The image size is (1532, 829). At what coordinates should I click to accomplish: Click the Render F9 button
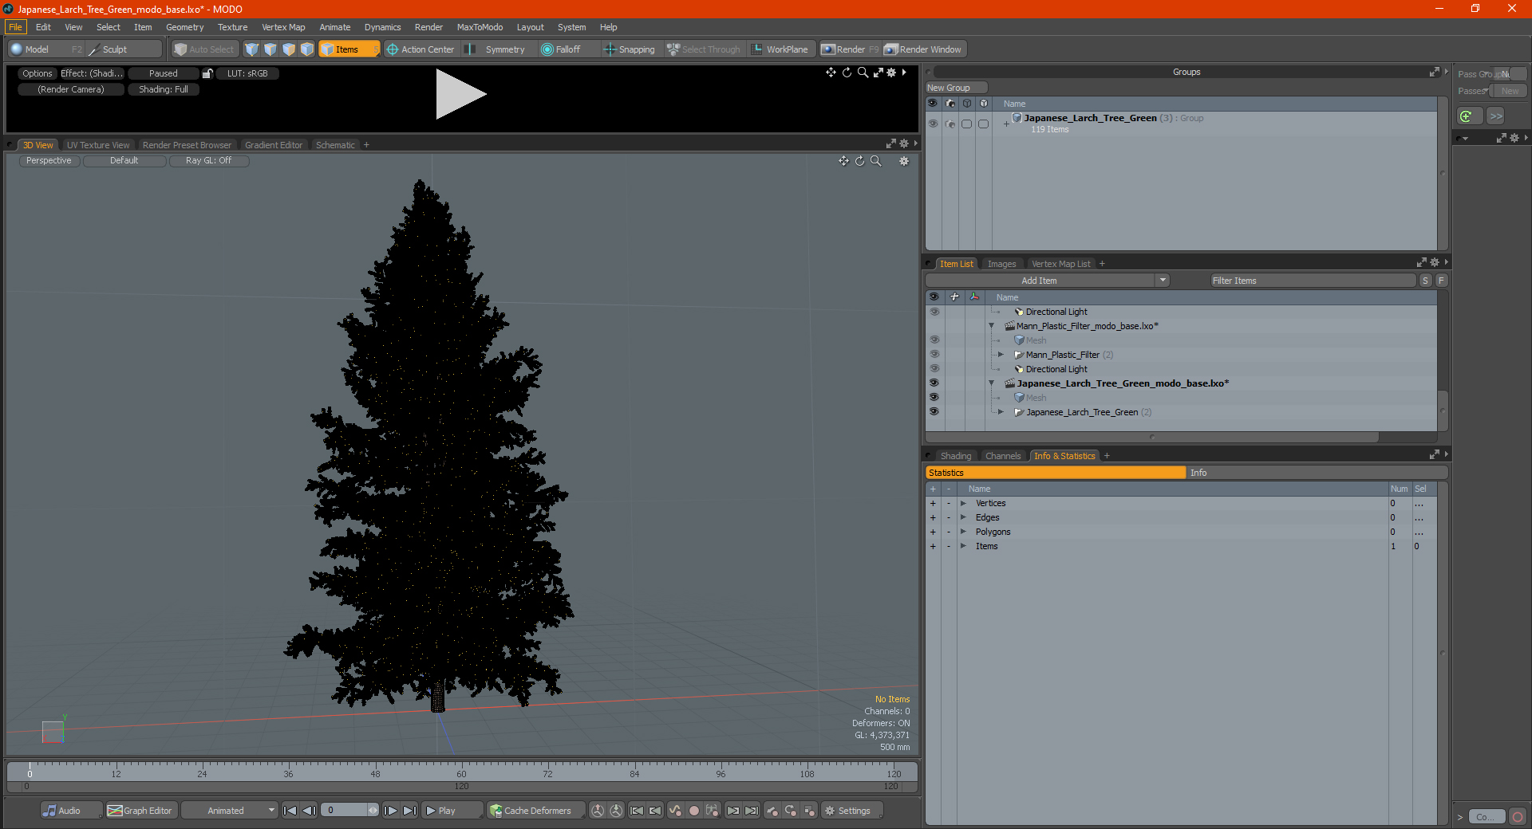point(850,49)
